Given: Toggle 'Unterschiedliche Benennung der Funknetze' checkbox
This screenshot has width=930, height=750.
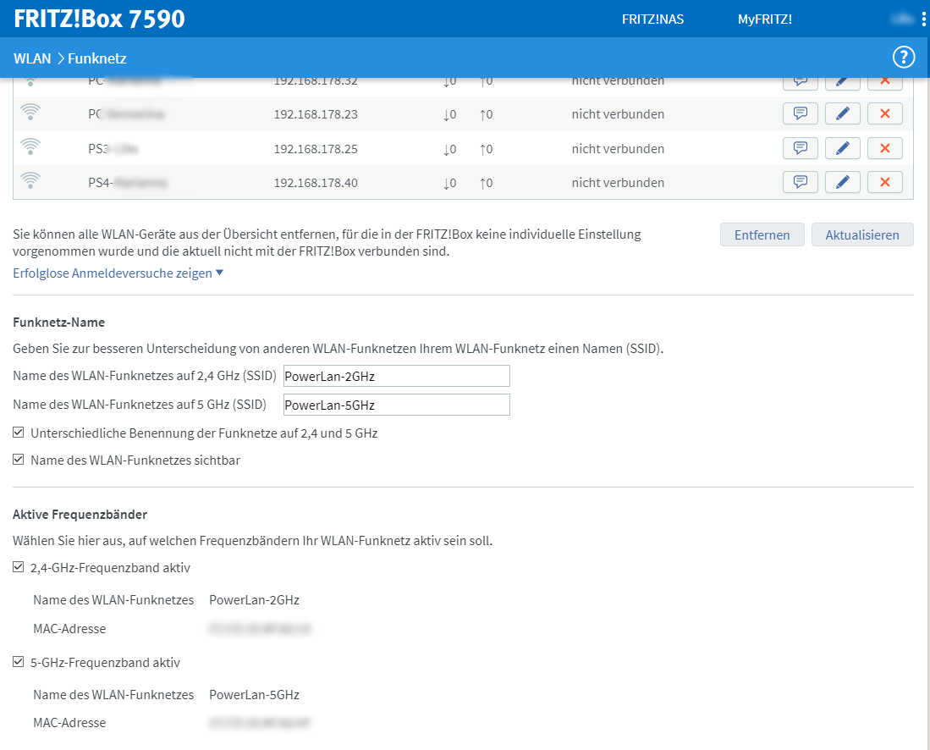Looking at the screenshot, I should tap(19, 433).
